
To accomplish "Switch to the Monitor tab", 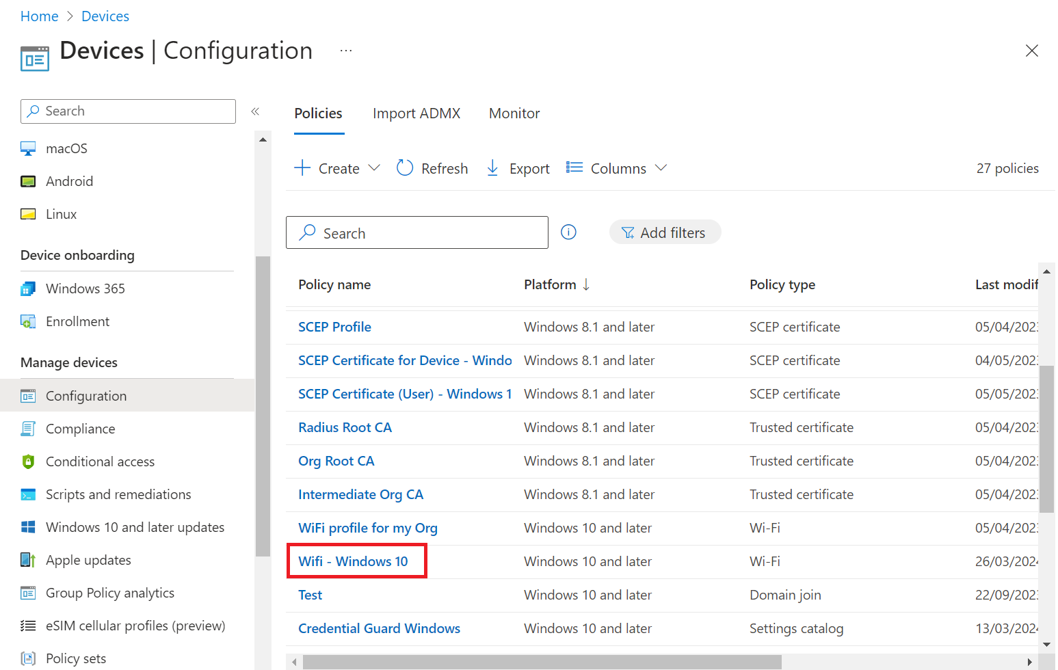I will [514, 113].
